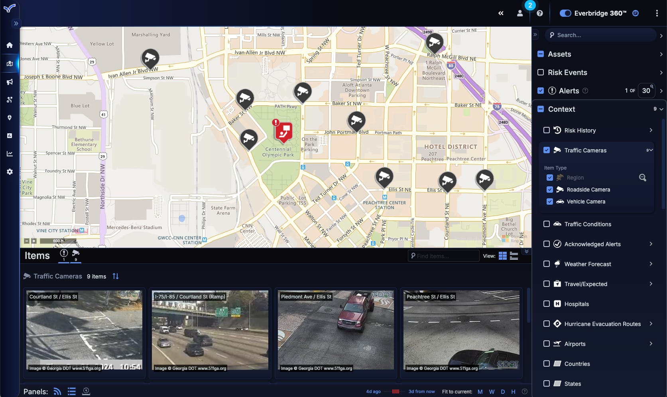Uncheck the Roadside Camera item type

[x=550, y=190]
